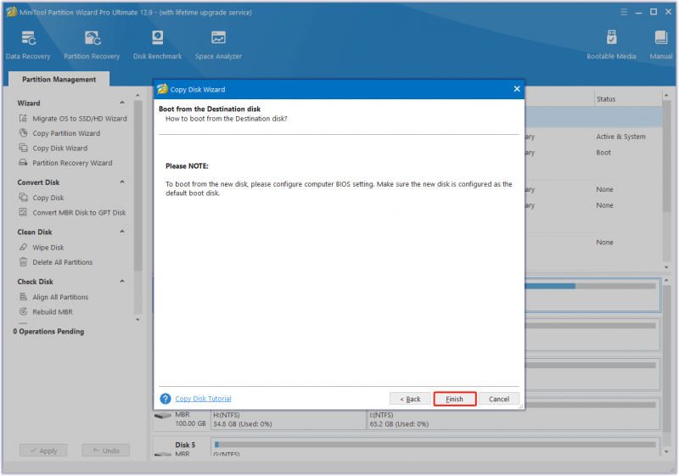Open Disk Benchmark tool
This screenshot has height=476, width=679.
click(158, 45)
